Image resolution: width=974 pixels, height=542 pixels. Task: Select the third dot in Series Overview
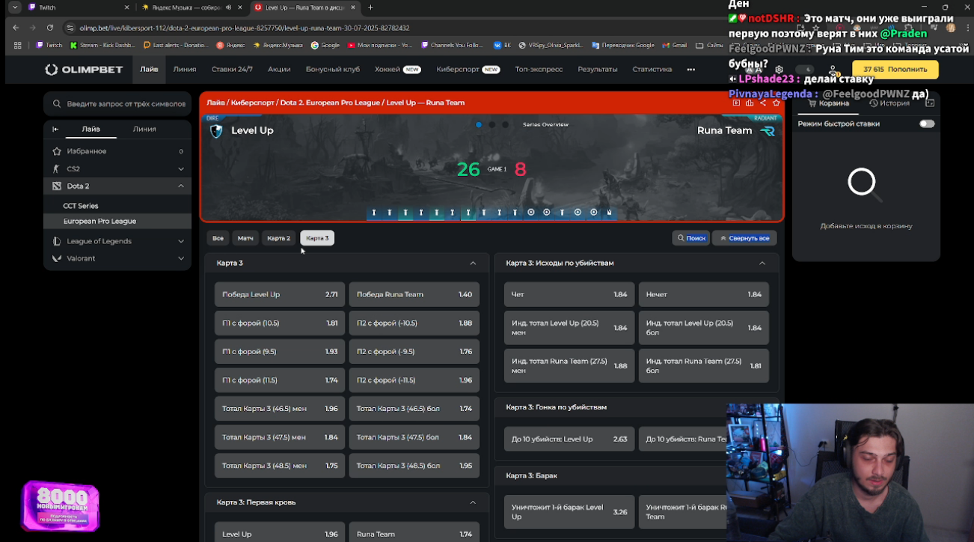coord(505,124)
